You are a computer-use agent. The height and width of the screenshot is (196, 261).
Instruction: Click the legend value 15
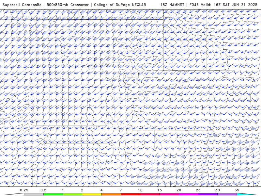pos(160,190)
